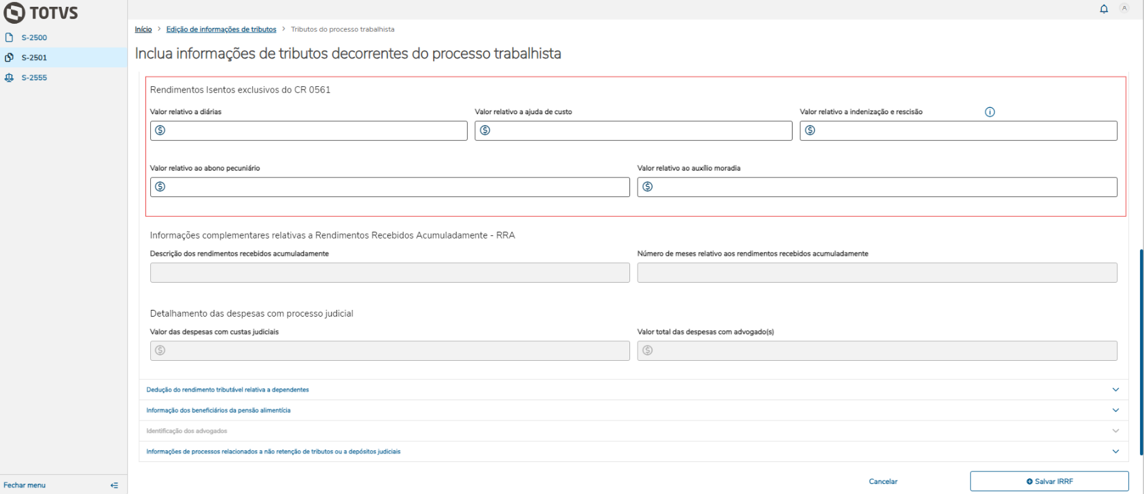Click the info icon beside indenização e rescisão

(990, 112)
